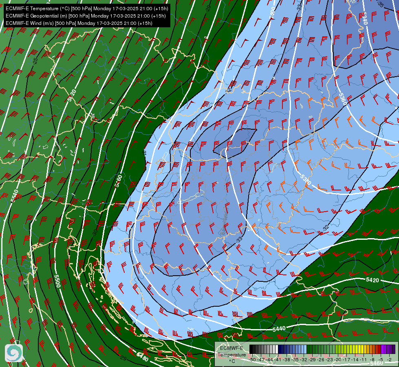This screenshot has width=399, height=367.
Task: Click the 5540 geopotential contour label
Action: (x=15, y=196)
